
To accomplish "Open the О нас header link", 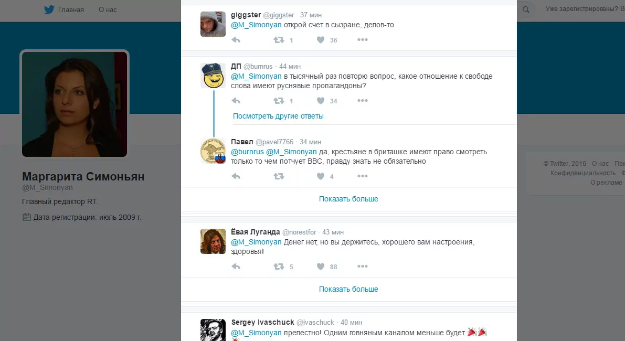I will pyautogui.click(x=108, y=9).
